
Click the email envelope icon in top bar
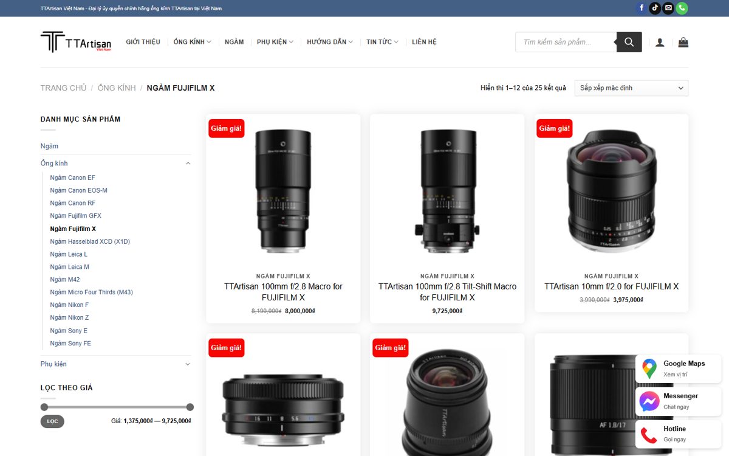pos(668,8)
